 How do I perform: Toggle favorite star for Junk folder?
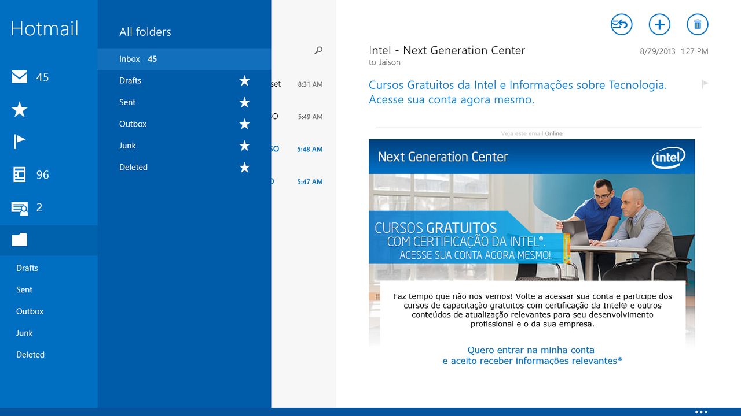click(244, 146)
